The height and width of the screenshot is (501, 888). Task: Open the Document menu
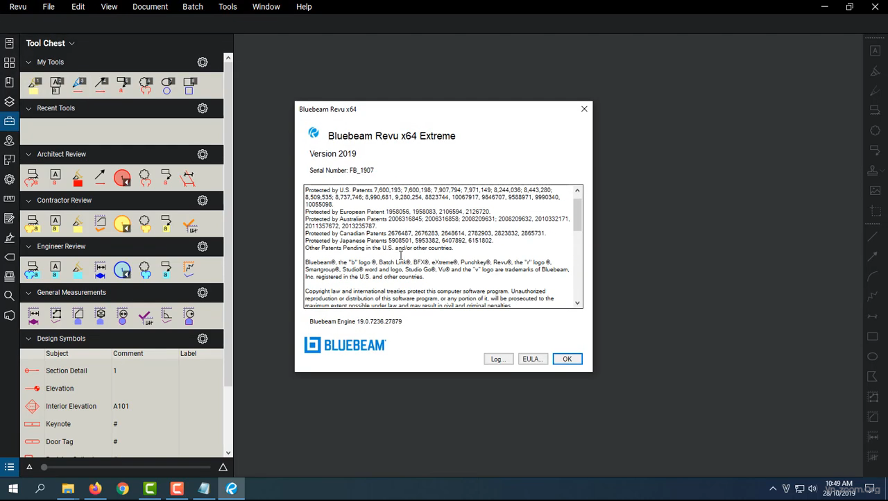pos(150,7)
